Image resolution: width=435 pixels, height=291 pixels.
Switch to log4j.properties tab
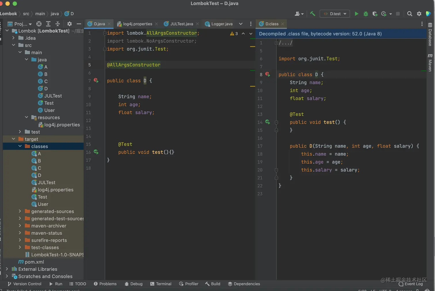pyautogui.click(x=138, y=24)
